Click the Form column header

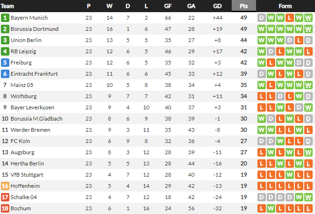[x=285, y=6]
